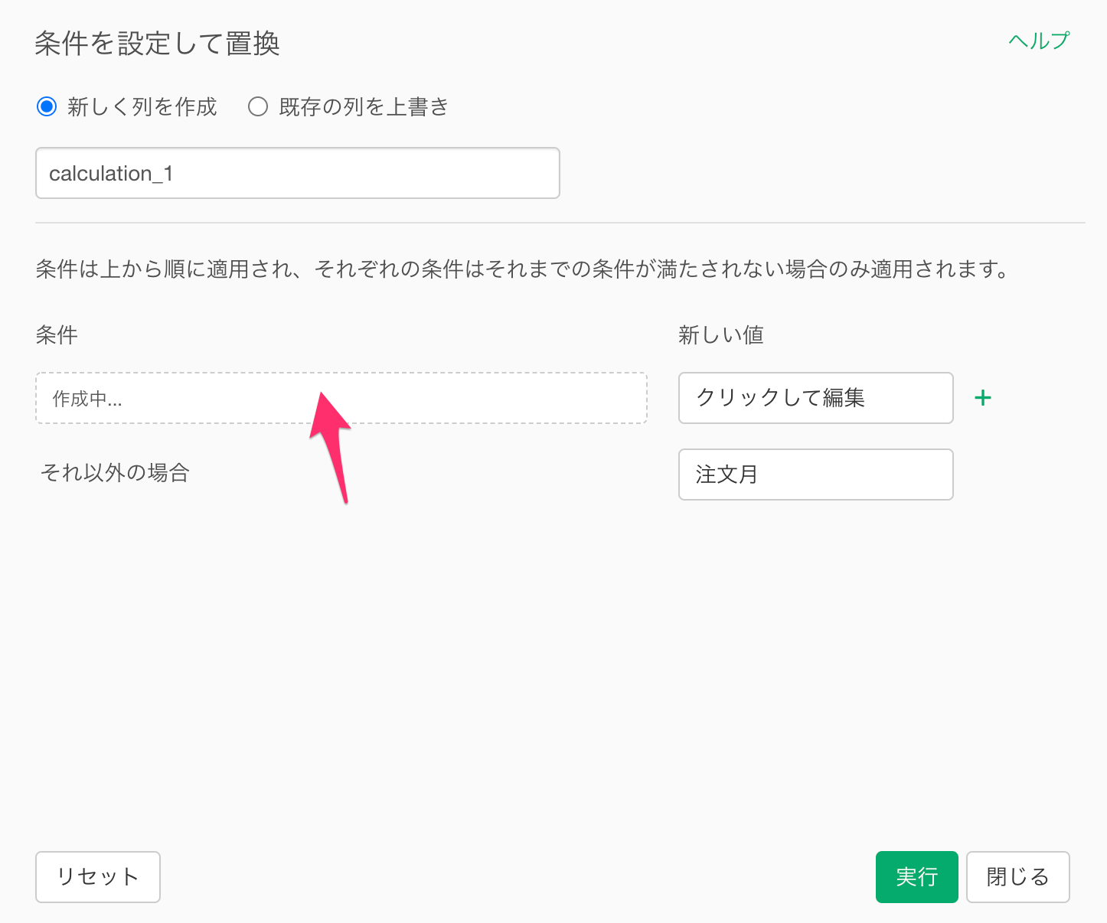Screen dimensions: 1107x923
Task: Click the 条件を設定して置換 dialog title
Action: (x=157, y=44)
